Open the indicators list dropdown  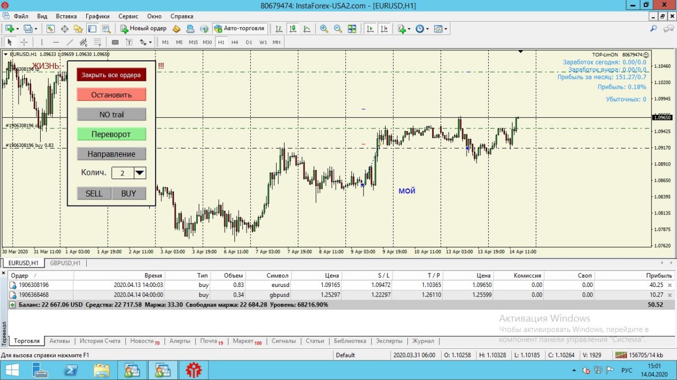(409, 29)
